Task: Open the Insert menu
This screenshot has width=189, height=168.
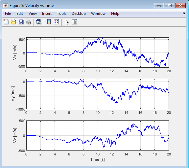Action: (47, 14)
